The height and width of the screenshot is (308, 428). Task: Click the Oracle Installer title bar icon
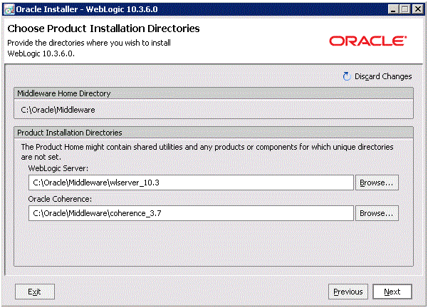coord(9,9)
